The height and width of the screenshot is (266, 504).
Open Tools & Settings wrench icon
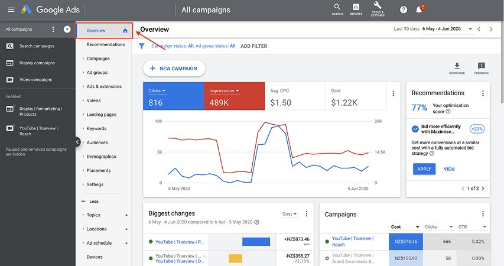(x=378, y=7)
